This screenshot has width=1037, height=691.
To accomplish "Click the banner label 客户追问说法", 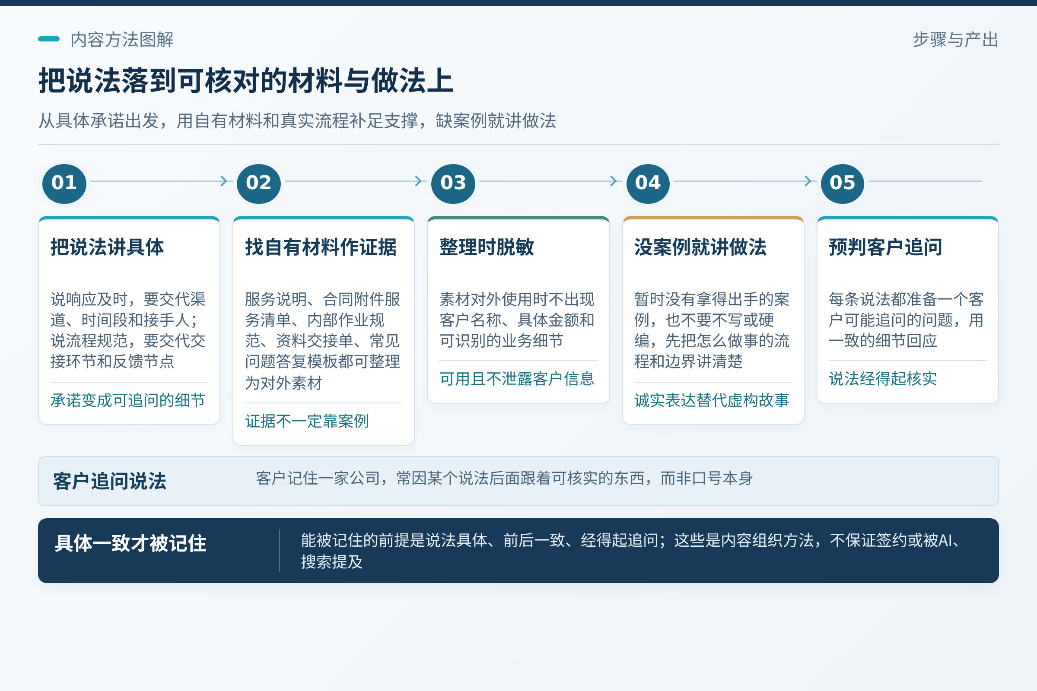I will (110, 481).
